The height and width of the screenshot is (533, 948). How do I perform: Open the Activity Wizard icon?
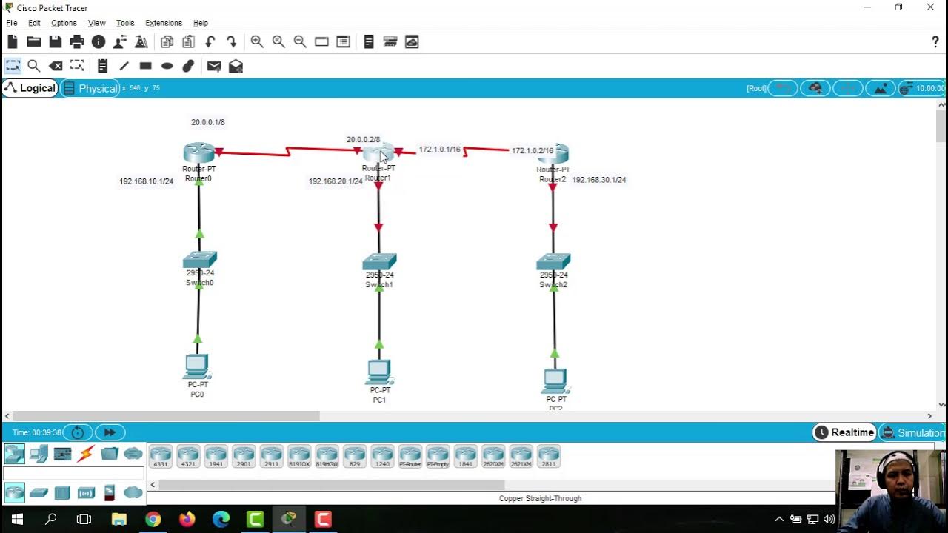pyautogui.click(x=120, y=42)
